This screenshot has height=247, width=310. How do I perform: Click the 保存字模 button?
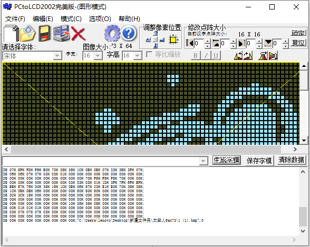click(x=259, y=161)
